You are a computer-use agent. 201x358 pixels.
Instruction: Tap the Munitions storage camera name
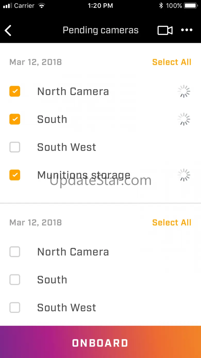84,175
